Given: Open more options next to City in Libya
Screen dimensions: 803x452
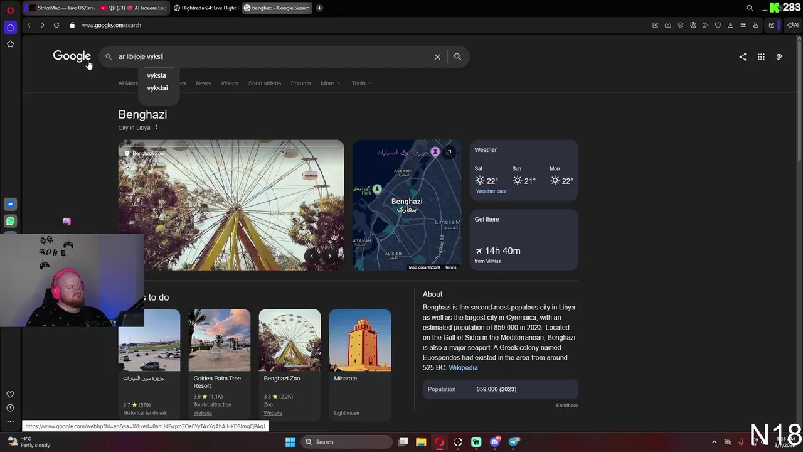Looking at the screenshot, I should 157,127.
